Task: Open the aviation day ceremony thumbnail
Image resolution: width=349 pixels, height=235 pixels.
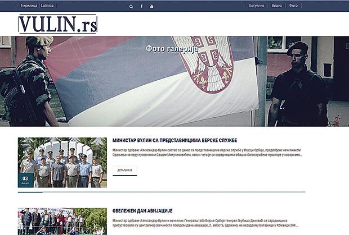Action: click(62, 221)
